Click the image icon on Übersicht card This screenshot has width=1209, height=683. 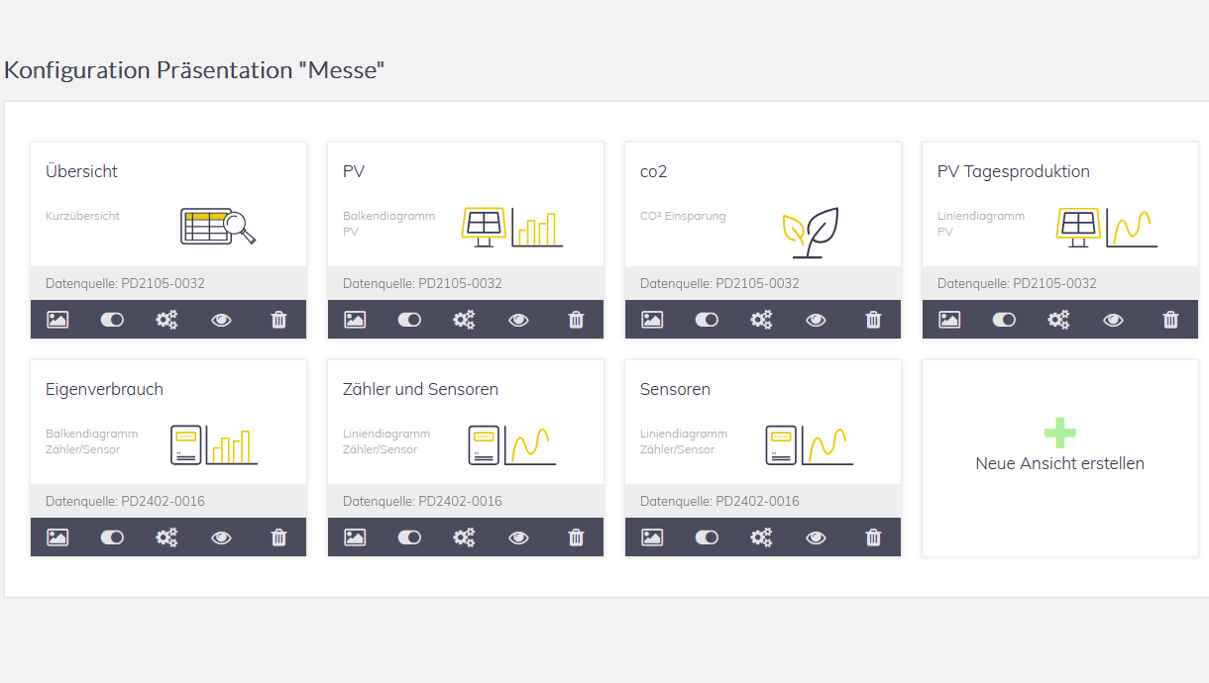[x=57, y=320]
